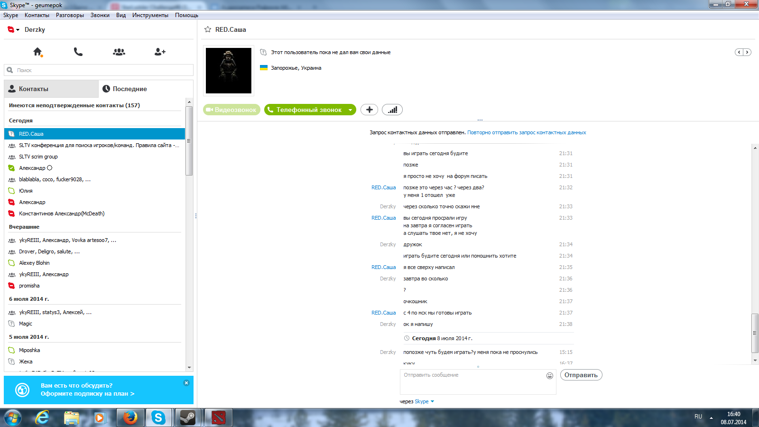This screenshot has width=759, height=427.
Task: Add RED.Саша to favorites with the star icon
Action: point(208,29)
